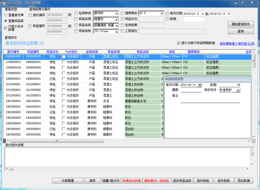Click the red 申请修改数据 button

(132, 181)
